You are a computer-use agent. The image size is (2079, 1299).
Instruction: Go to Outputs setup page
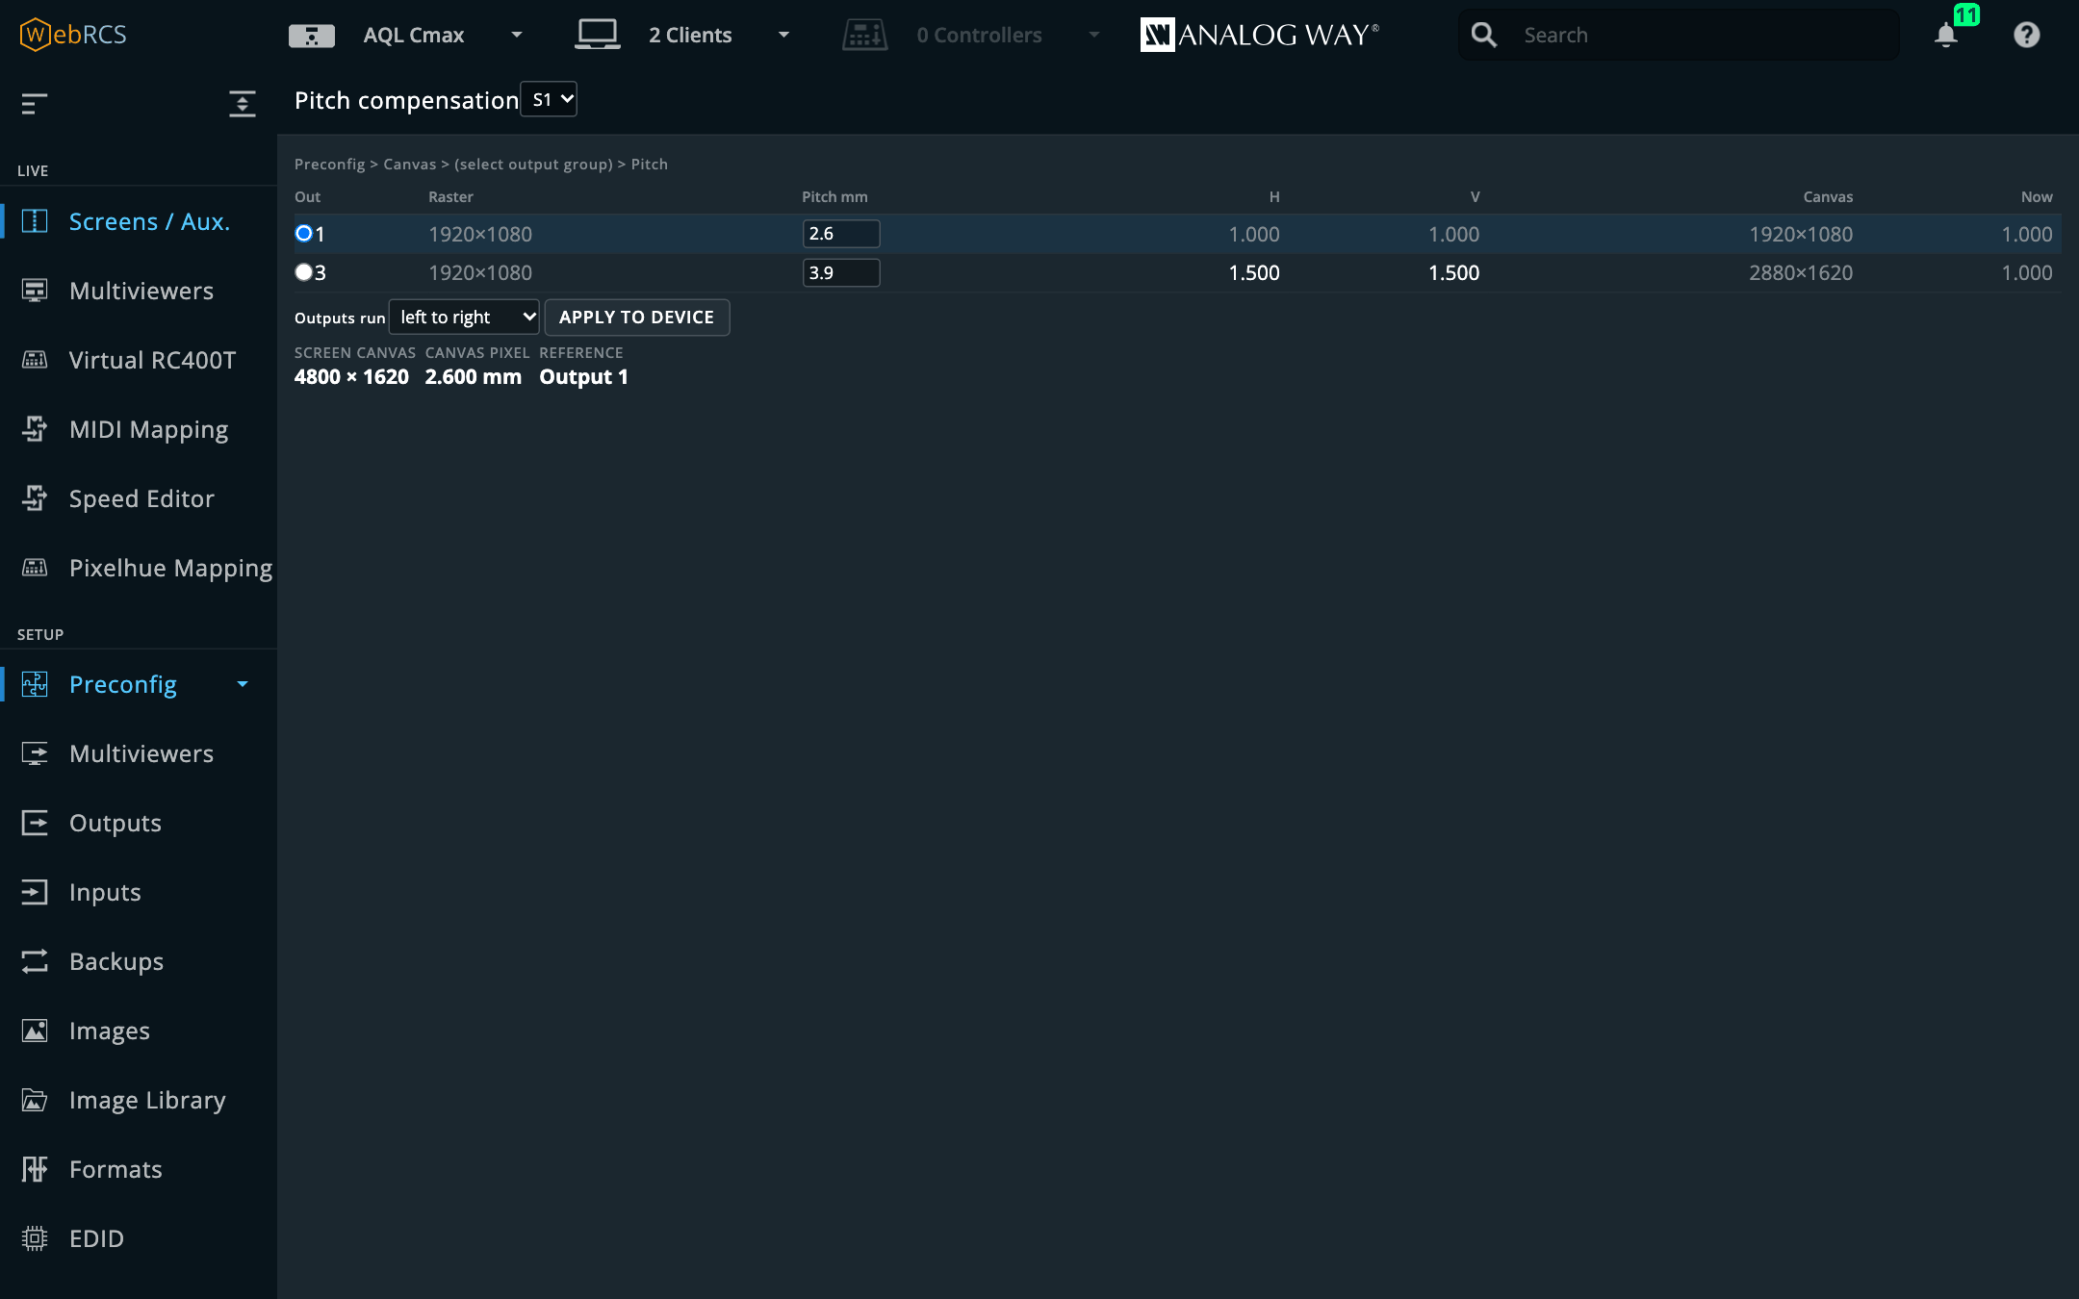pos(139,823)
